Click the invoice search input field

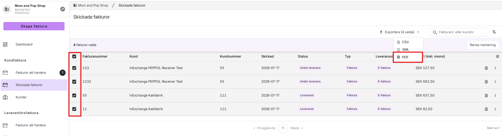coord(459,32)
